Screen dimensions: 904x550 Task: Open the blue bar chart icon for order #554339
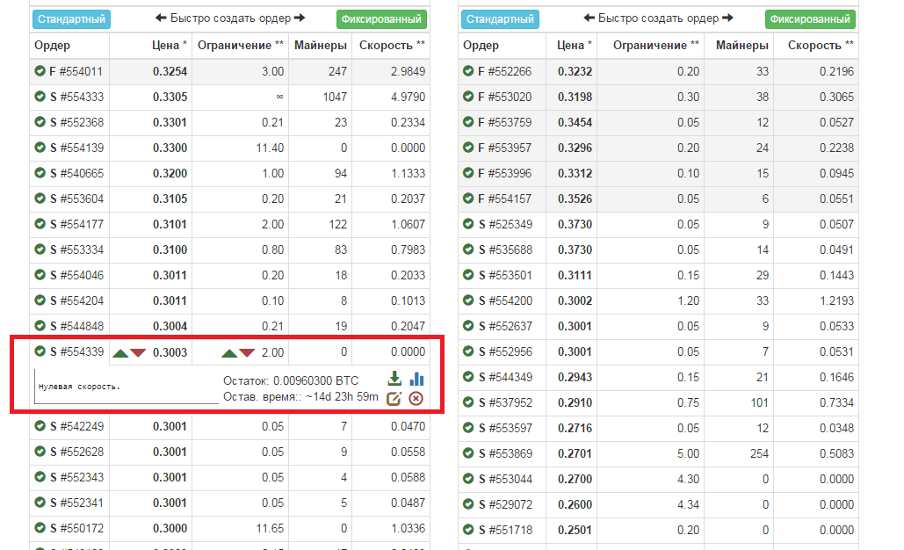pyautogui.click(x=416, y=379)
